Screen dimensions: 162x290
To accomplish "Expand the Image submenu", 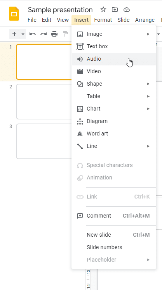I will (x=114, y=34).
